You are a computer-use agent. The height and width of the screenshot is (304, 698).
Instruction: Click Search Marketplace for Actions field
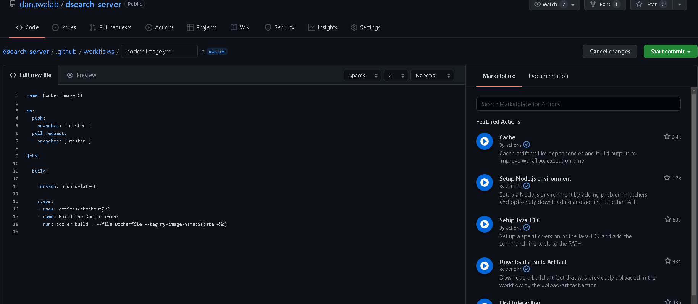click(578, 104)
